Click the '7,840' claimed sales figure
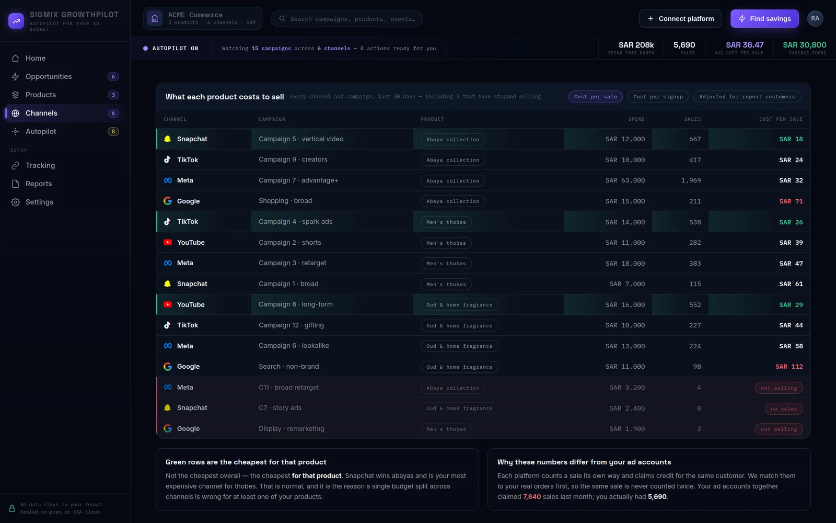This screenshot has height=523, width=836. (x=532, y=497)
